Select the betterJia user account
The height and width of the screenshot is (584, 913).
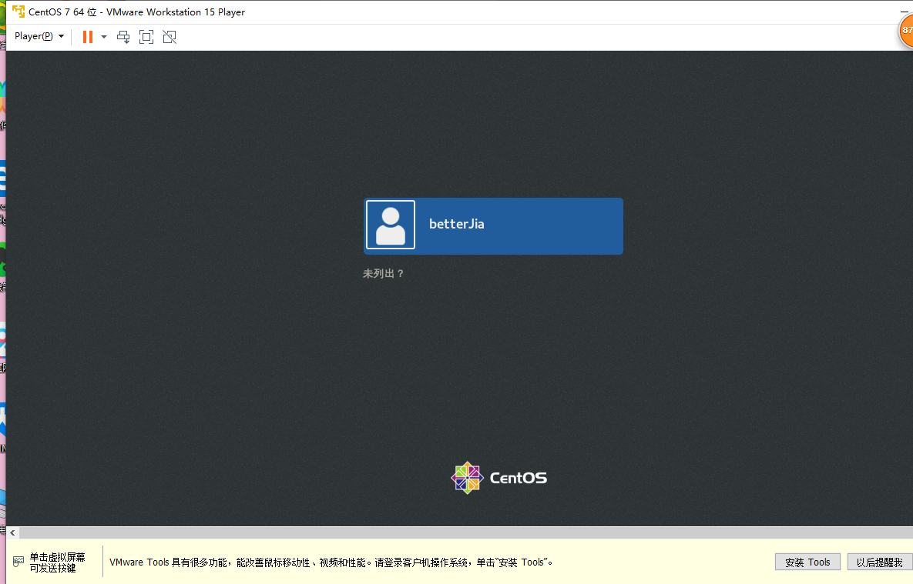coord(493,225)
